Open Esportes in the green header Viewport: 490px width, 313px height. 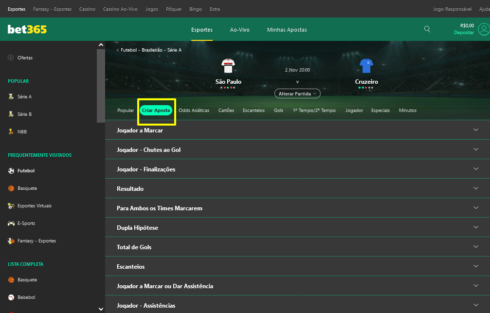pos(202,30)
